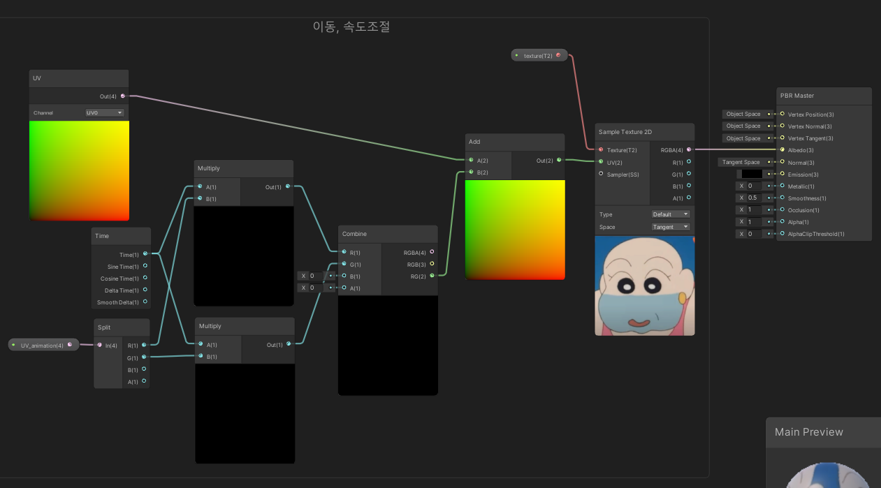The image size is (881, 488).
Task: Click Object Space label for Vertex Tangent
Action: 743,138
